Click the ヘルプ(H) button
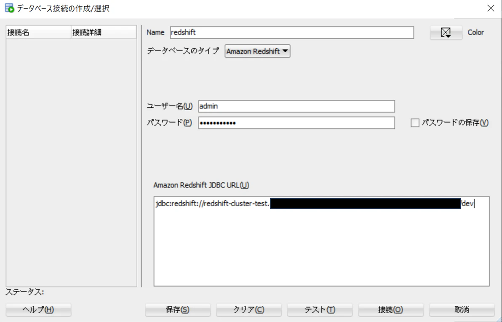Viewport: 502px width, 322px height. 38,309
